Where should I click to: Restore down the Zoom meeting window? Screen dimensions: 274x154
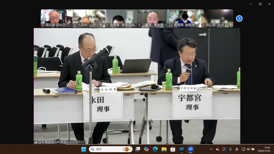(260, 4)
